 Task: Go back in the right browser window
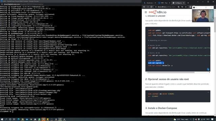144,7
